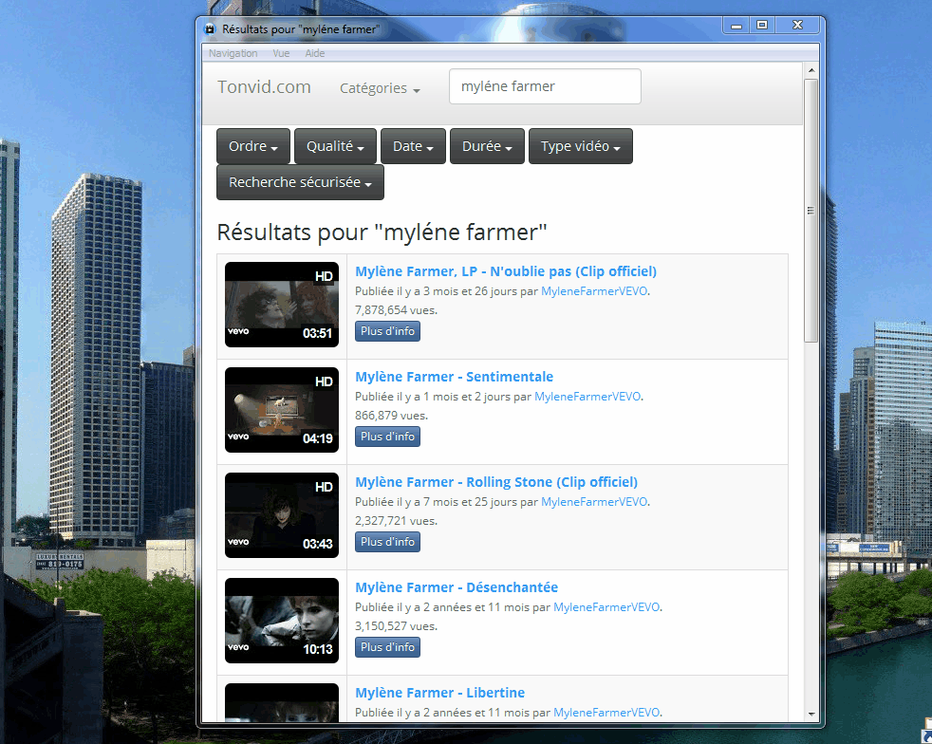Viewport: 932px width, 744px height.
Task: Open the Navigation menu
Action: coord(233,53)
